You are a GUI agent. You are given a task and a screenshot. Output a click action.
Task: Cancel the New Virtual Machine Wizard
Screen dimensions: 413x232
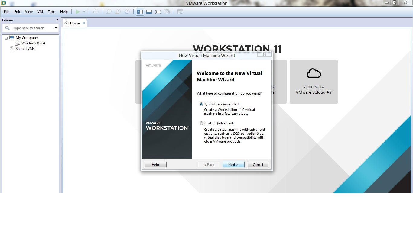[x=258, y=165]
